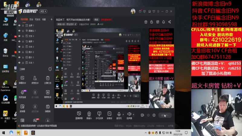Viewport: 242px width, 136px height.
Task: Click the share icon above preview
Action: pyautogui.click(x=169, y=22)
